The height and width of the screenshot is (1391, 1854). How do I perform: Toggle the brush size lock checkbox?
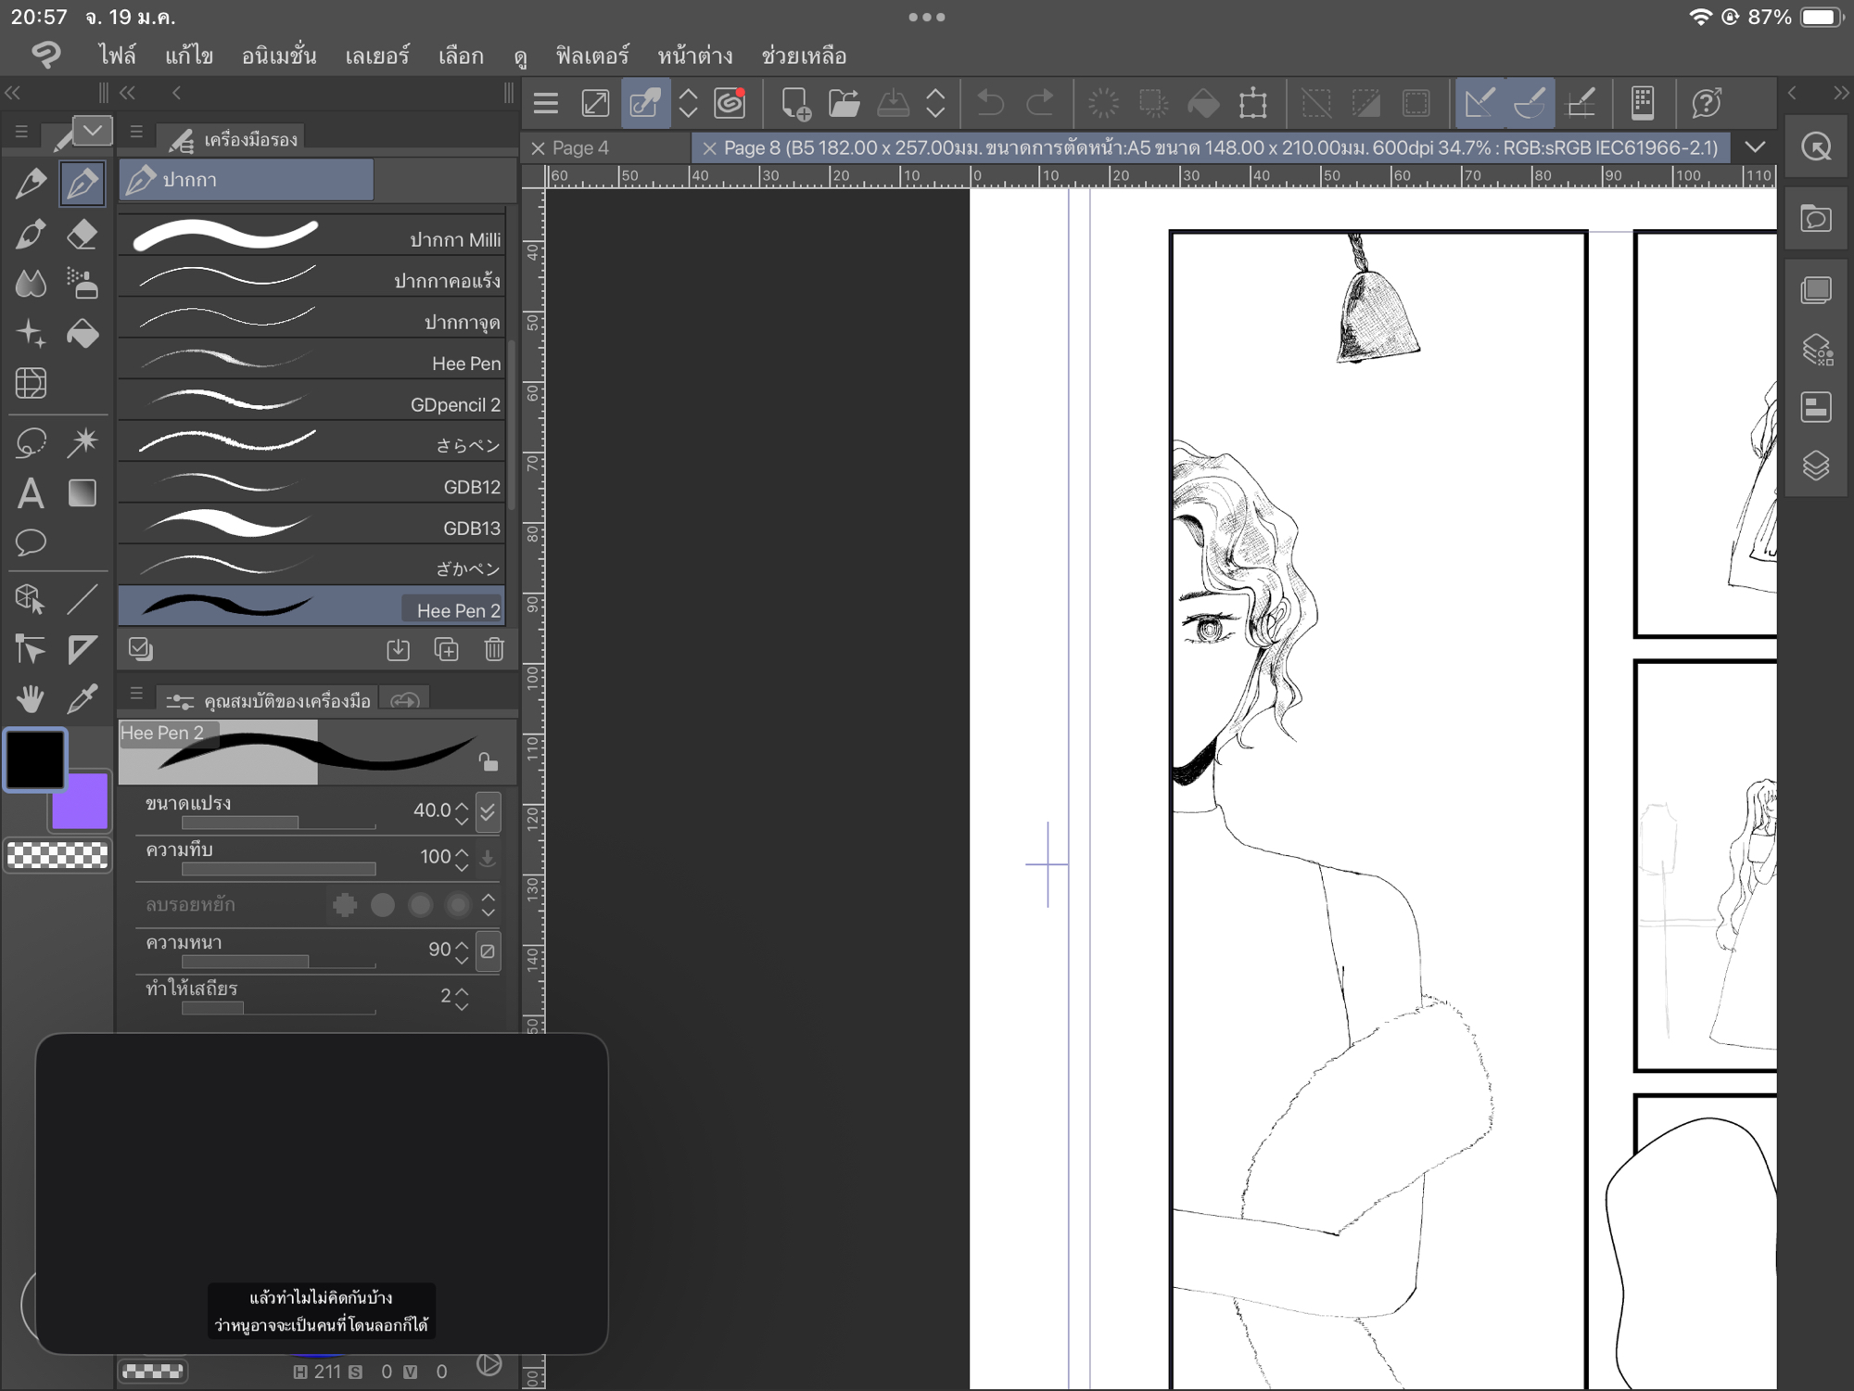tap(488, 811)
